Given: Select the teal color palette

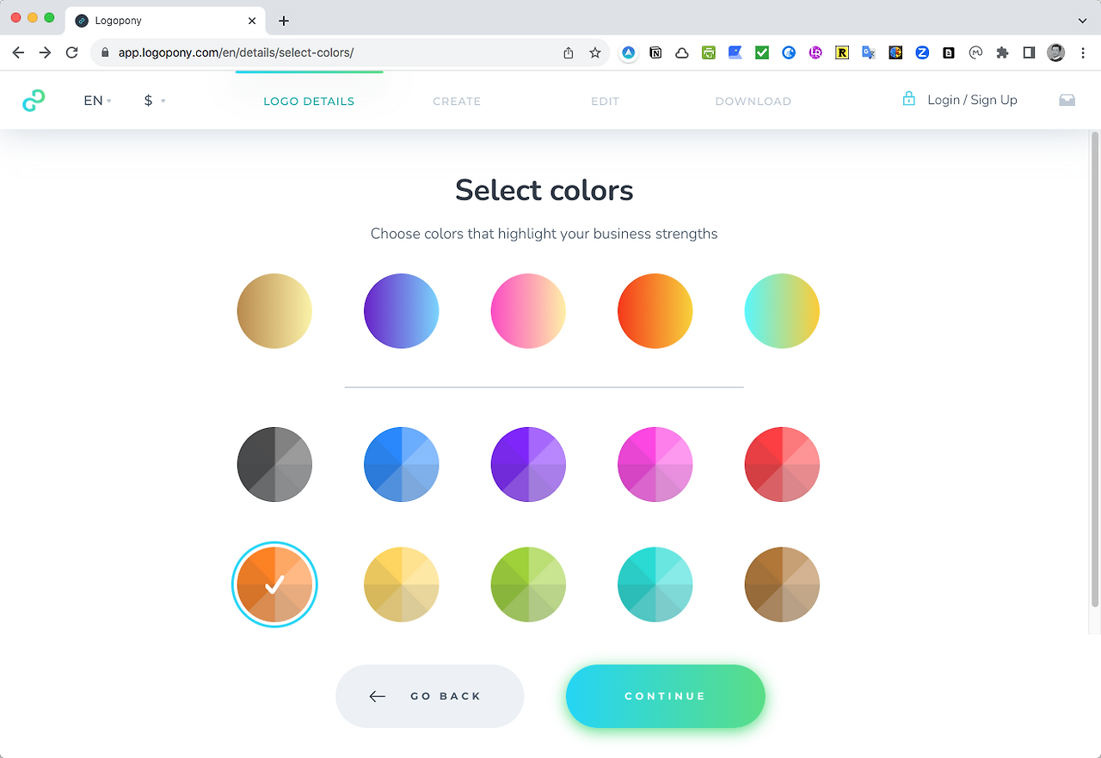Looking at the screenshot, I should click(x=655, y=584).
